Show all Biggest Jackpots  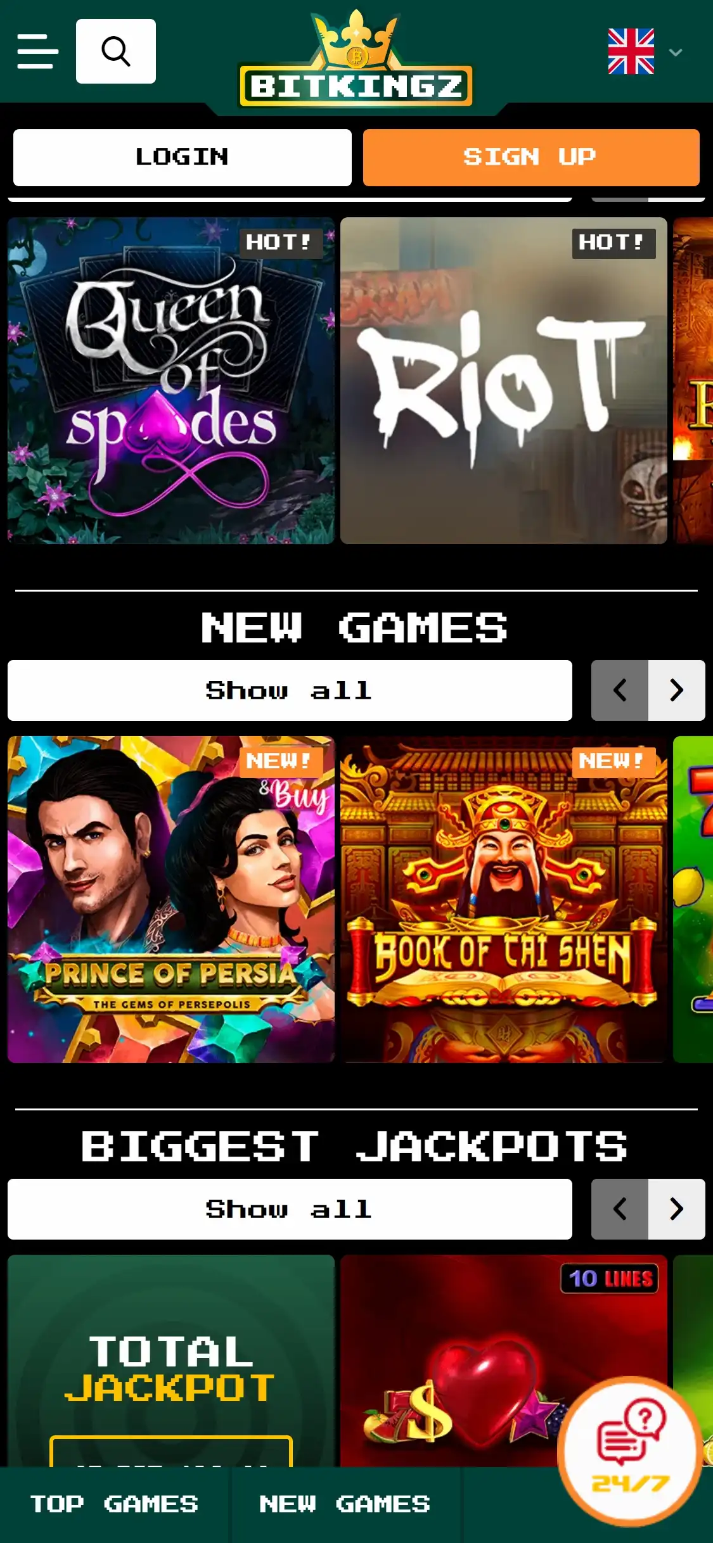pyautogui.click(x=290, y=1209)
